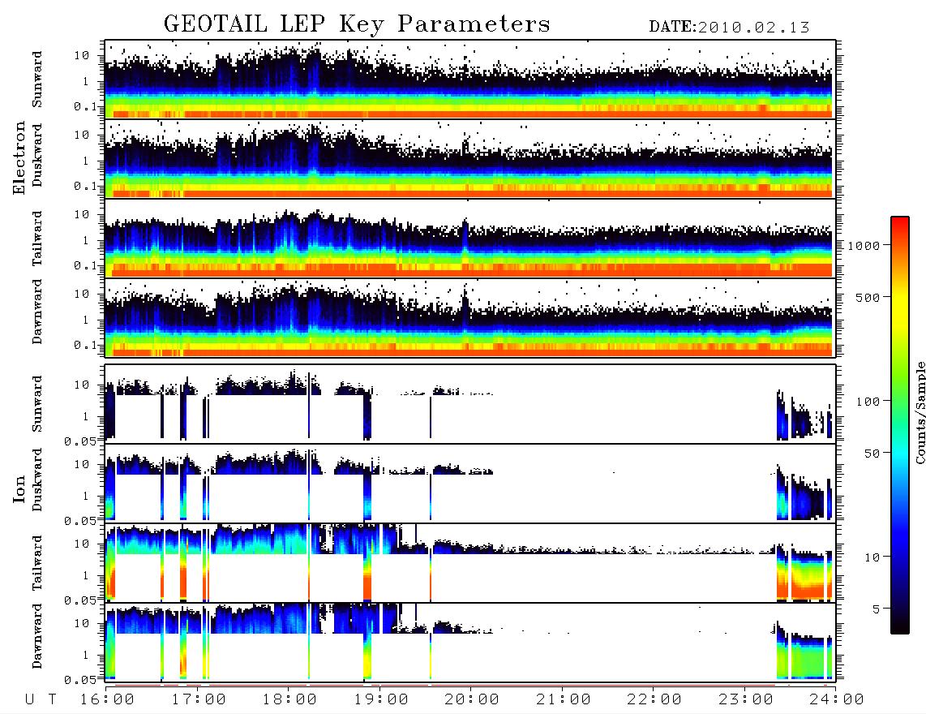The width and height of the screenshot is (926, 714).
Task: Click the Electron Tailward spectrogram panel
Action: 470,239
